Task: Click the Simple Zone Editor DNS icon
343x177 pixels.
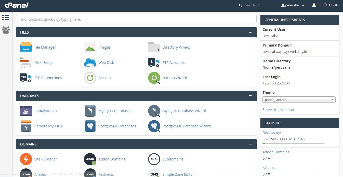Action: click(154, 173)
